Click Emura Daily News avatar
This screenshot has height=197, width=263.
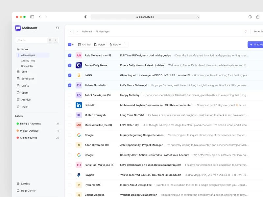(x=79, y=65)
